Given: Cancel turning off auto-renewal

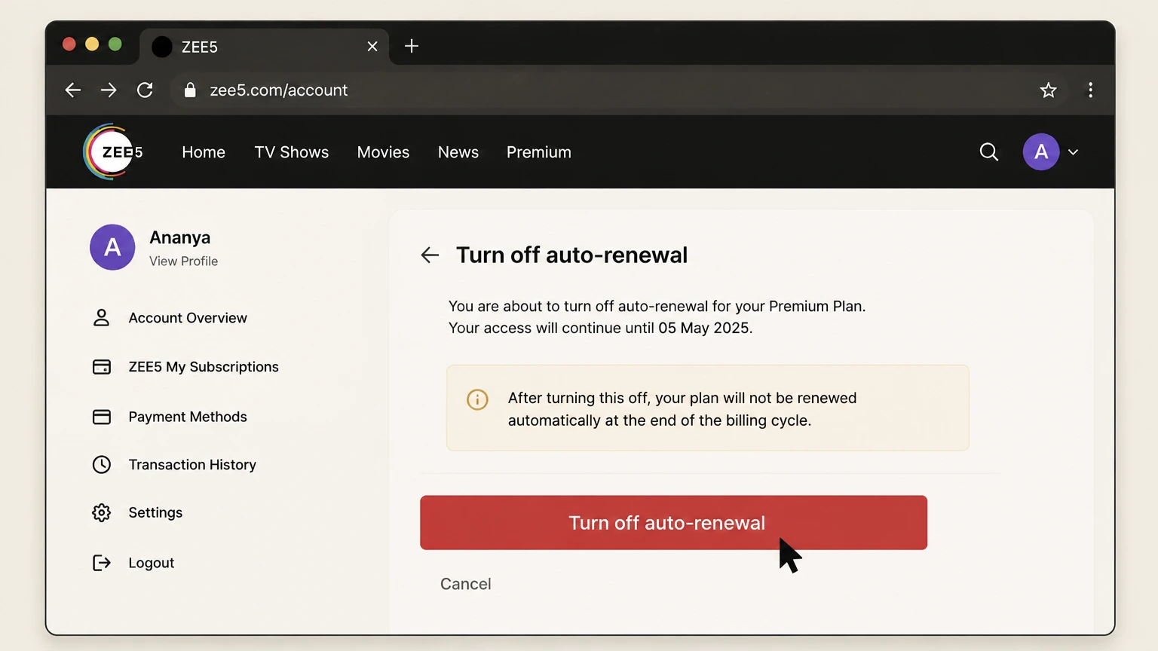Looking at the screenshot, I should (466, 584).
